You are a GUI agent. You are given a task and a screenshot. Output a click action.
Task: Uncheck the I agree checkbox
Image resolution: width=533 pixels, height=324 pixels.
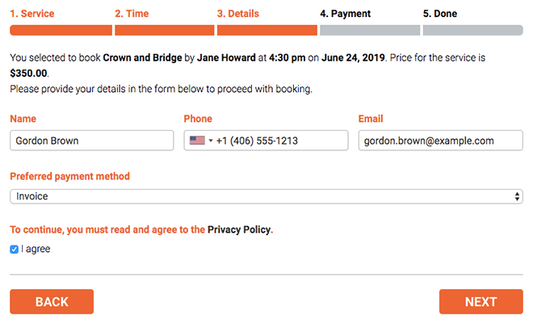(14, 249)
